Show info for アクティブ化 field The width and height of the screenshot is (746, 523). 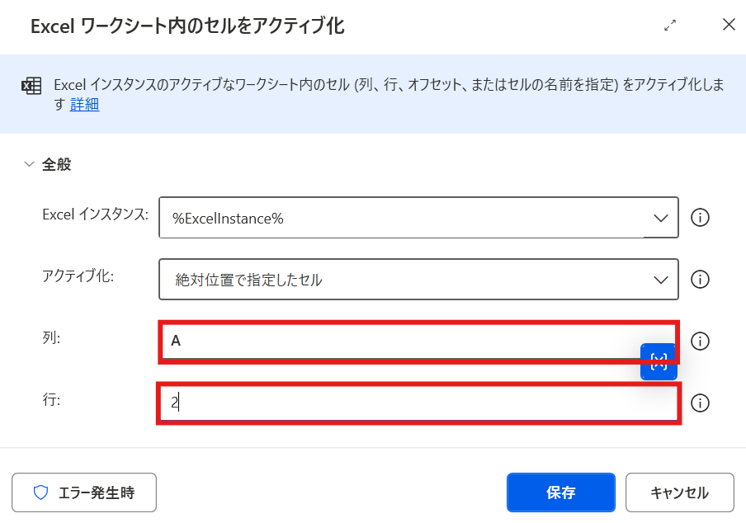click(700, 280)
